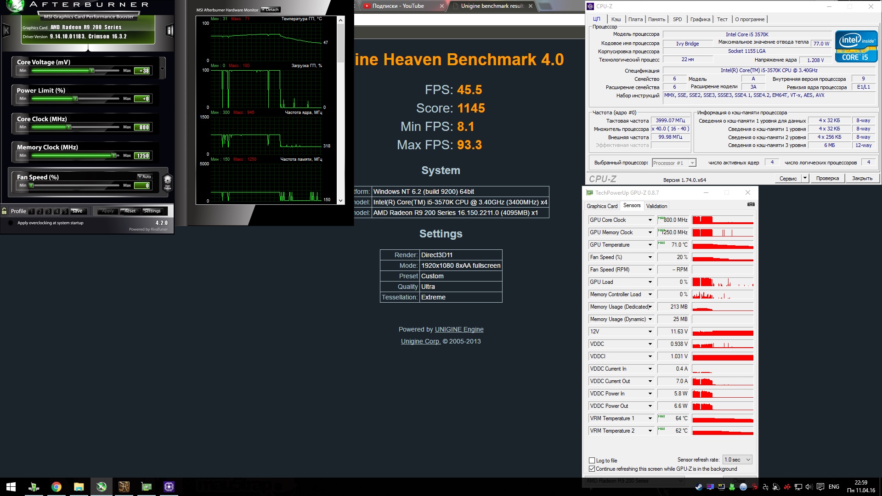The image size is (882, 496).
Task: Expand GPU Temperature sensor dropdown
Action: click(x=650, y=245)
